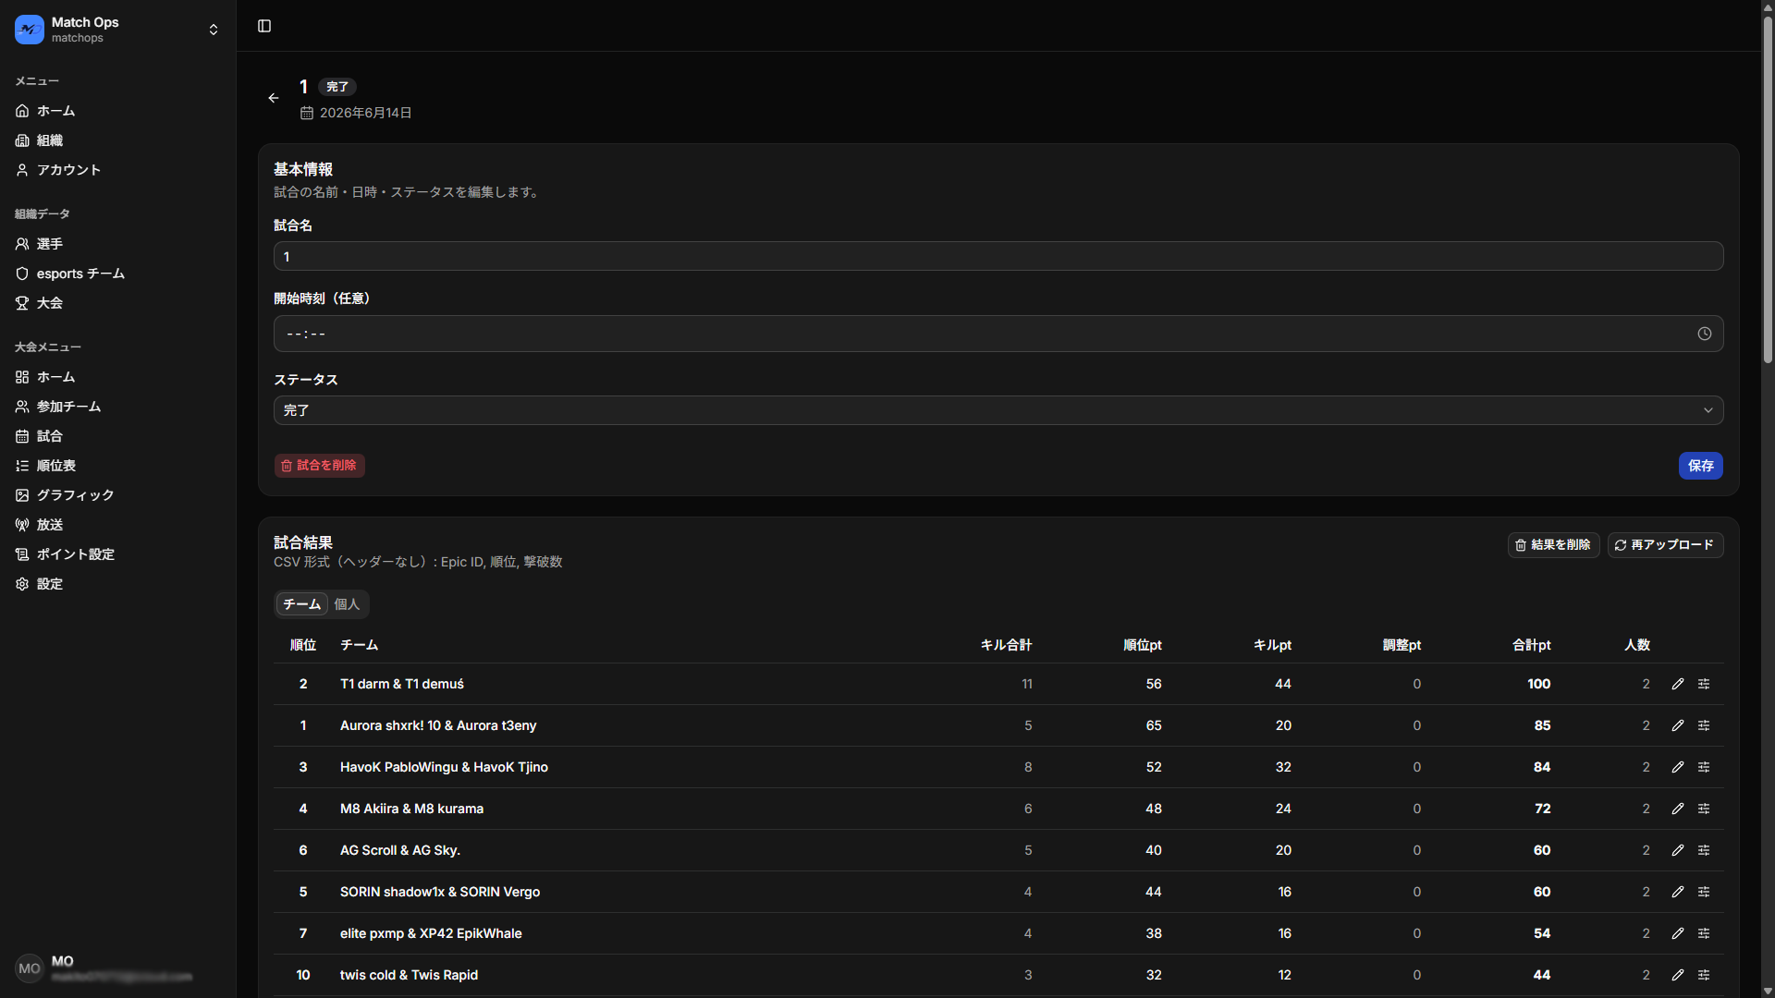Click the 順位 column header

tap(303, 645)
